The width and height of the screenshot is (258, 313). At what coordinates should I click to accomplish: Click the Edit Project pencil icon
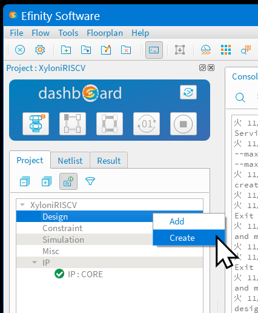click(x=106, y=50)
